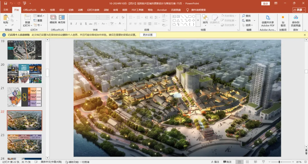Switch to the 插入 Insert tab
This screenshot has height=164, width=308.
pos(43,10)
